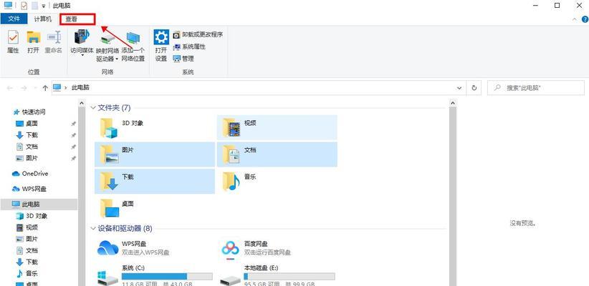This screenshot has height=286, width=589.
Task: Click 文档 under quick access
Action: click(x=32, y=147)
